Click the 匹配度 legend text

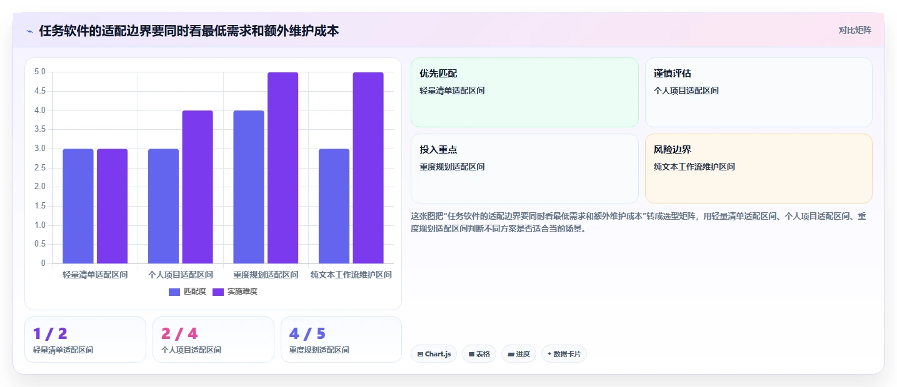[194, 291]
